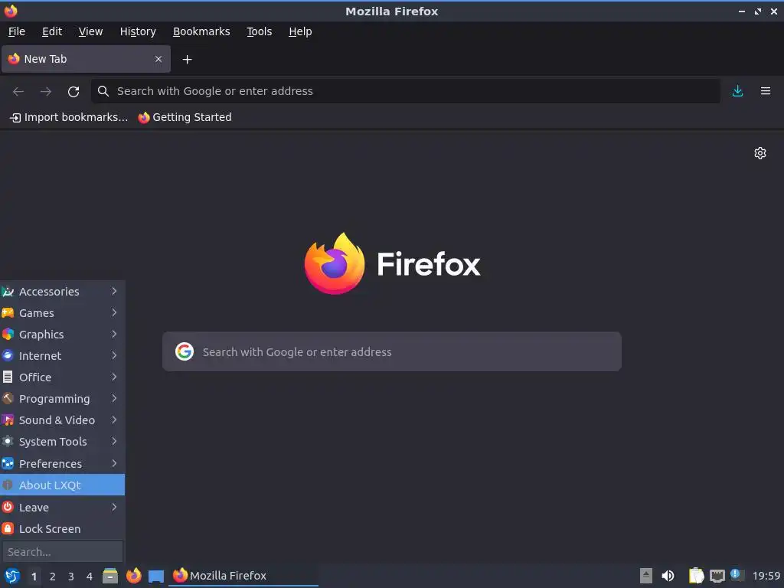Open the History menu
This screenshot has height=588, width=784.
click(x=138, y=31)
